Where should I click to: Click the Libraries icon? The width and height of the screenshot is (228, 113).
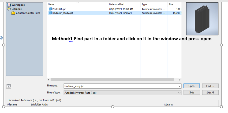click(x=9, y=9)
